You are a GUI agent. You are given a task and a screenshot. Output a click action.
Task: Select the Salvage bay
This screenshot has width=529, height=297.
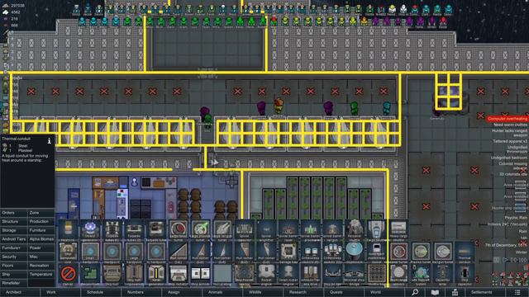click(288, 252)
